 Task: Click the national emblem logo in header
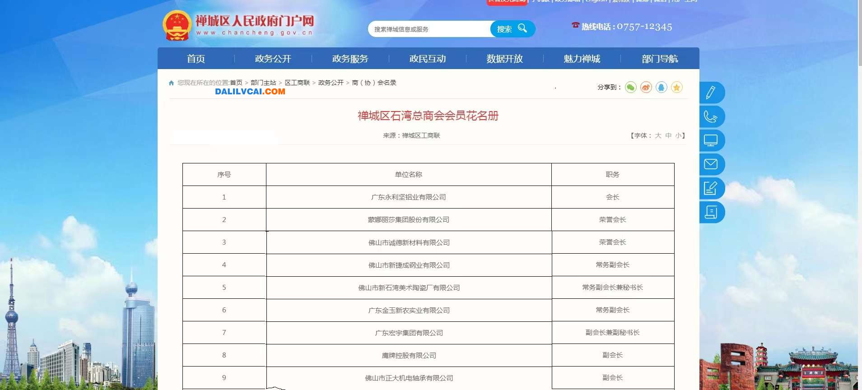[177, 26]
